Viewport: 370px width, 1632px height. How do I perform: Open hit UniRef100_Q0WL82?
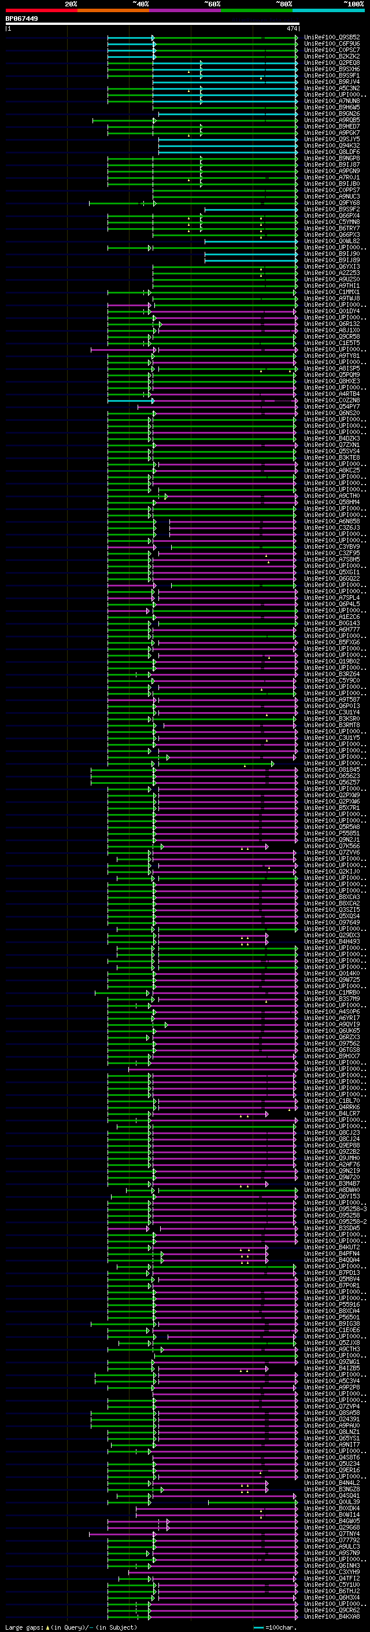coord(332,241)
